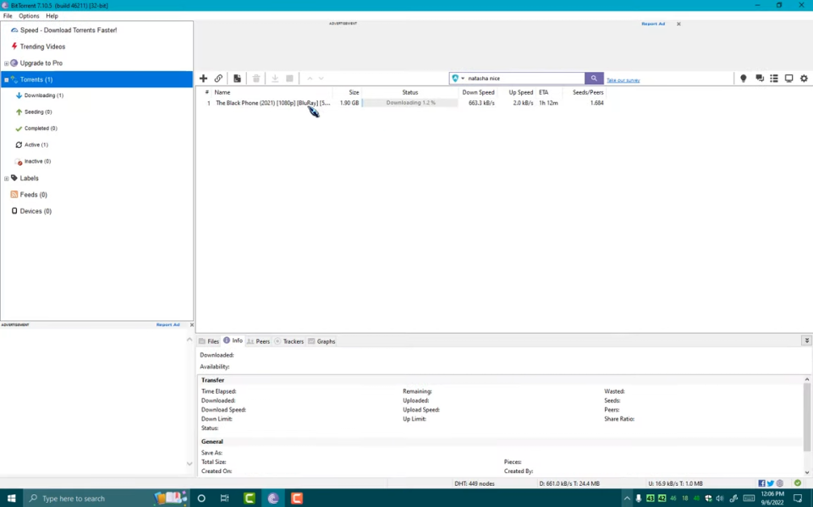This screenshot has height=507, width=813.
Task: Open Preferences via the gear icon
Action: (x=805, y=79)
